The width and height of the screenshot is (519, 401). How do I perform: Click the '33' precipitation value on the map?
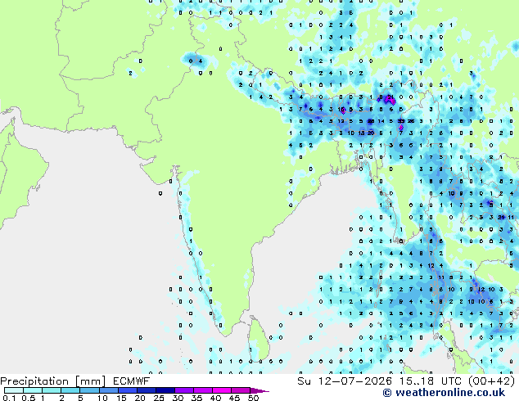tap(401, 121)
